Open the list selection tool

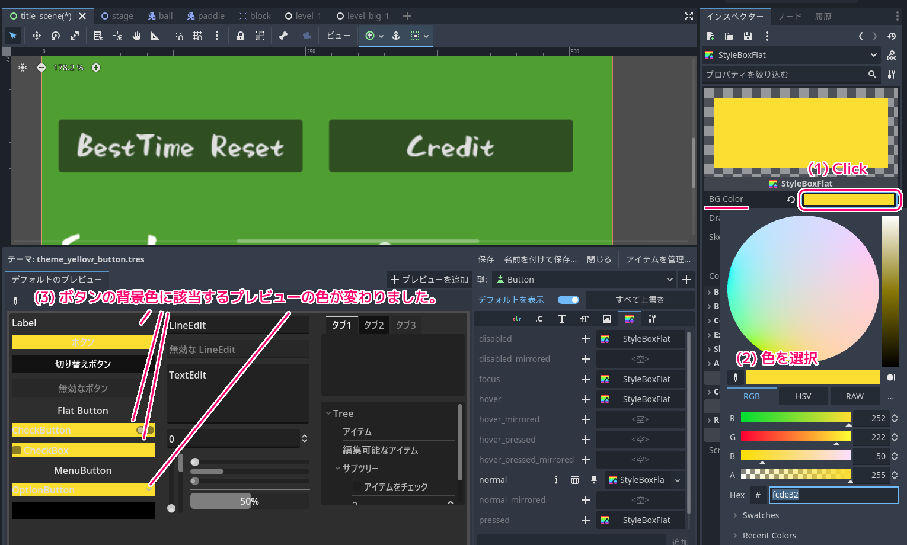[98, 36]
